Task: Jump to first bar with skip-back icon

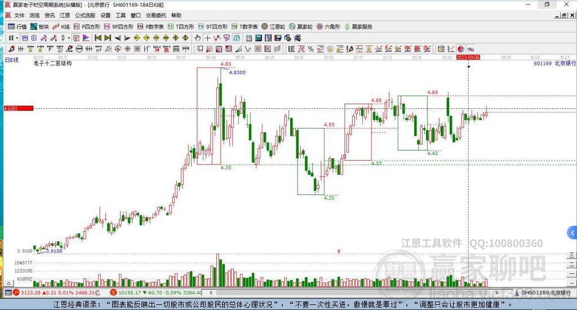Action: click(98, 38)
